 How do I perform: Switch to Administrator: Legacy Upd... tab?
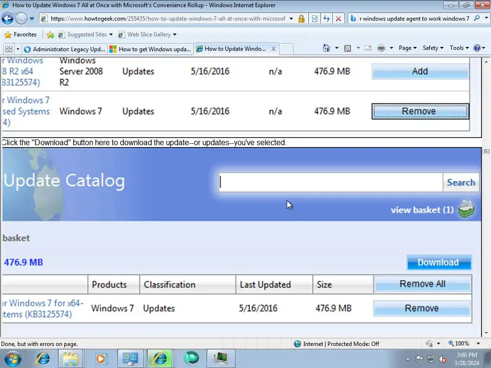65,49
